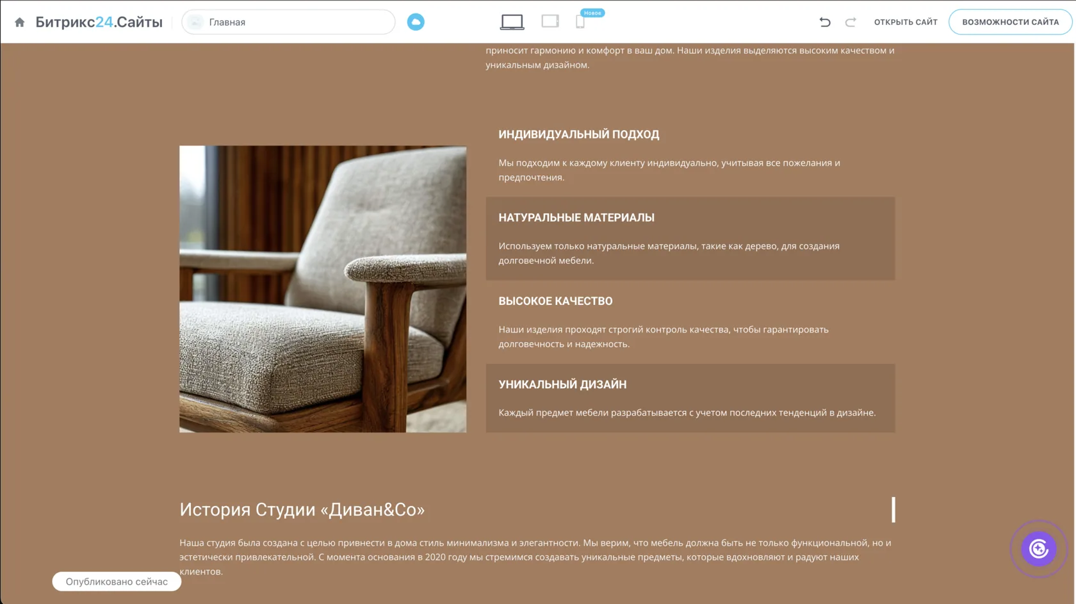Click the blue cloud publish icon
This screenshot has width=1076, height=604.
tap(416, 22)
